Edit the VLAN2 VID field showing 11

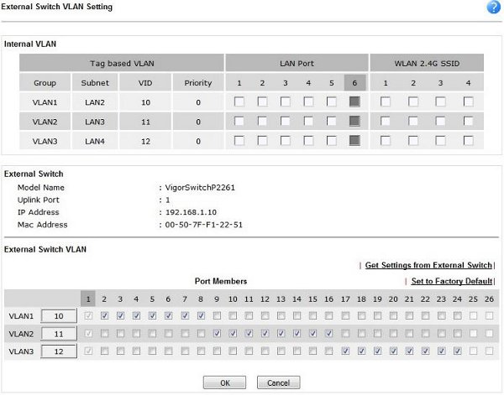[x=59, y=334]
